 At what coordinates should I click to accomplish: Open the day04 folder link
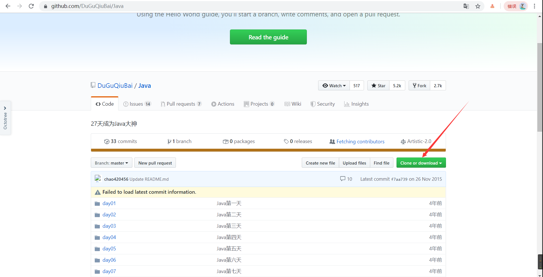click(x=109, y=237)
